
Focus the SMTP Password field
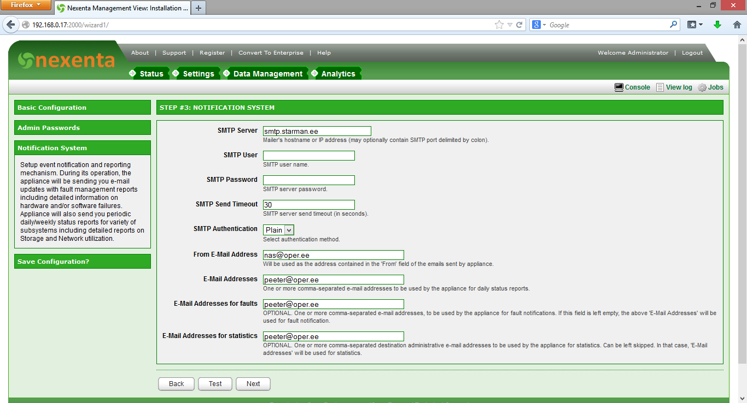(x=309, y=180)
